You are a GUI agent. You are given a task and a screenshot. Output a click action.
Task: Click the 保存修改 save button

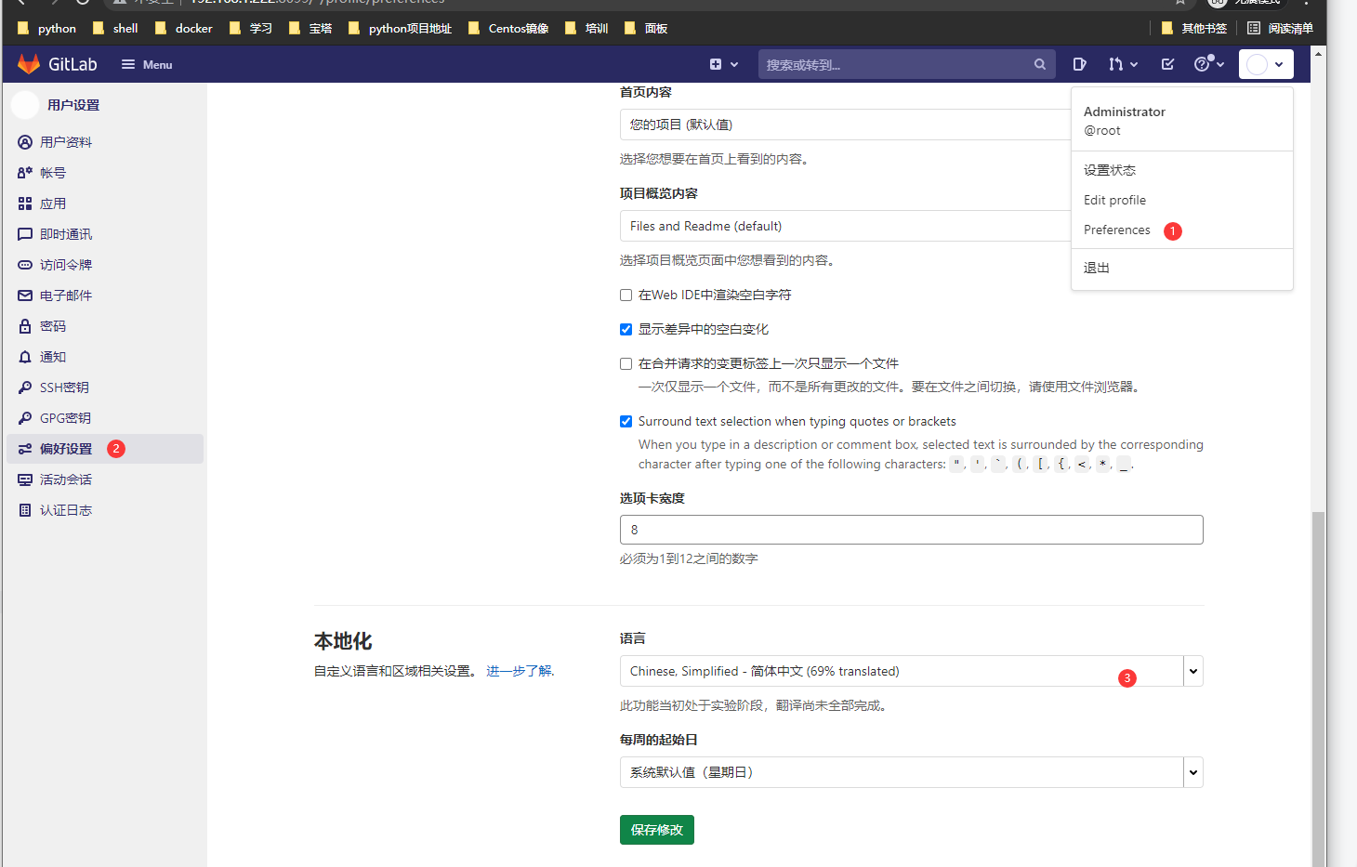pyautogui.click(x=656, y=829)
